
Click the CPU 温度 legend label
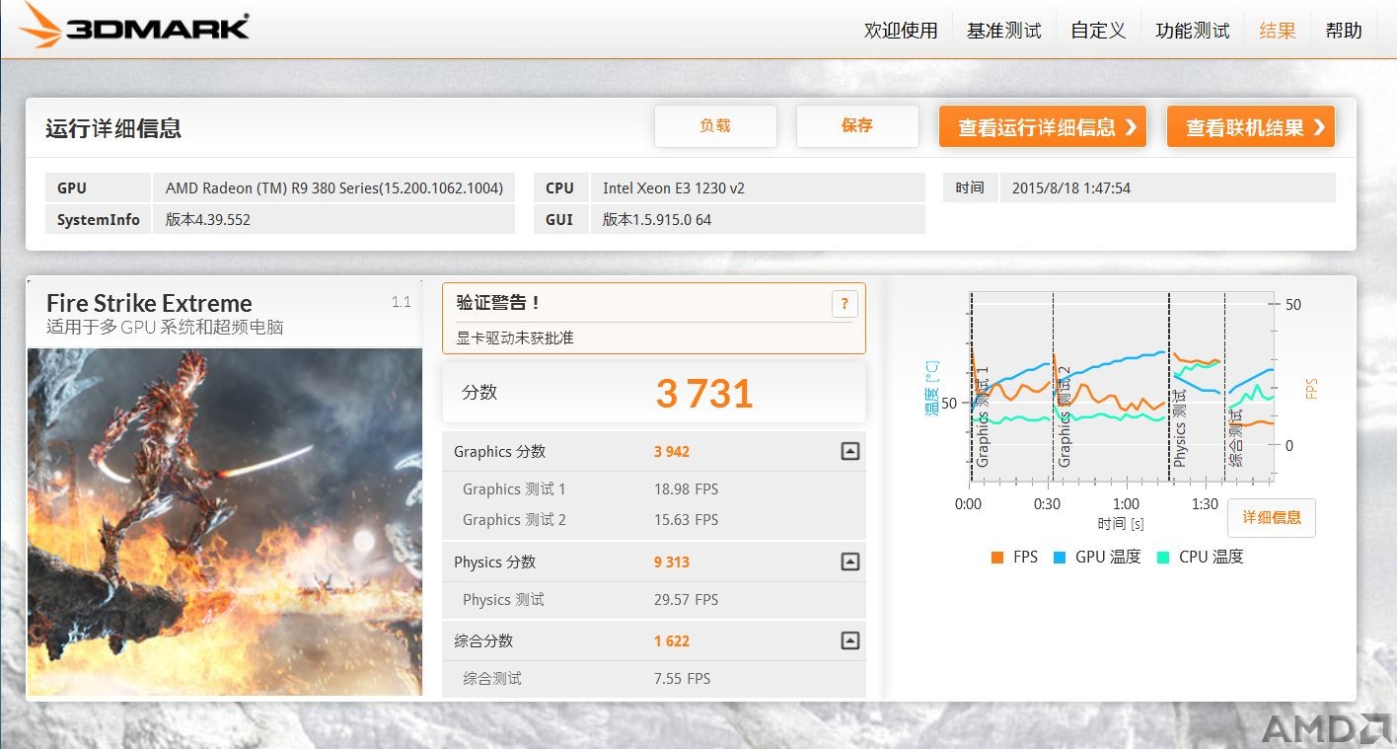click(x=1212, y=558)
